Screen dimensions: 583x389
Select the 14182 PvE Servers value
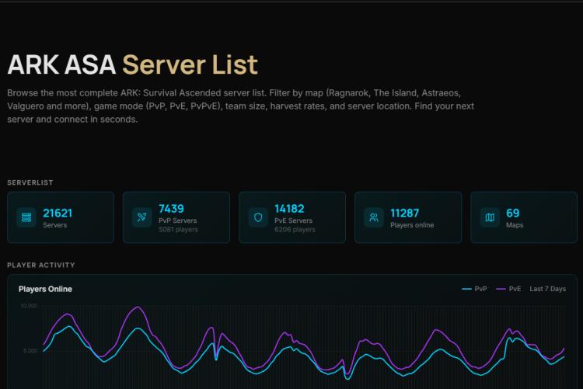[x=289, y=208]
